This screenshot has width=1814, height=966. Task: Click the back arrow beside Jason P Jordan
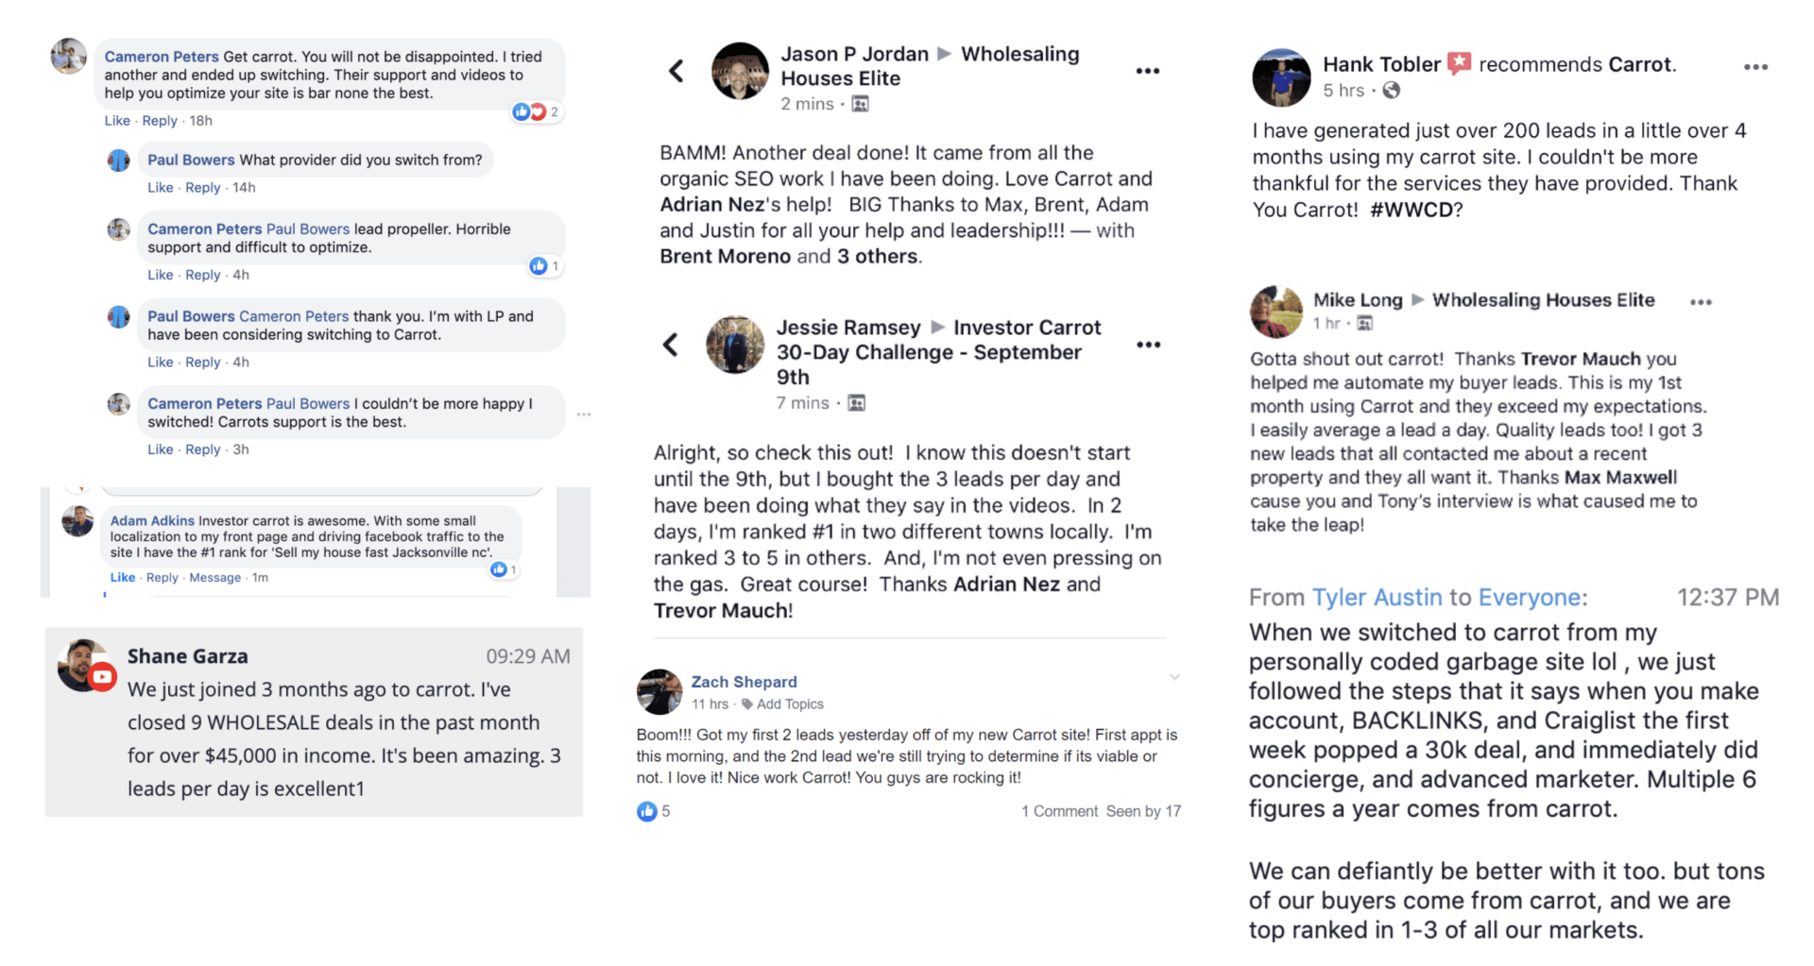[676, 71]
